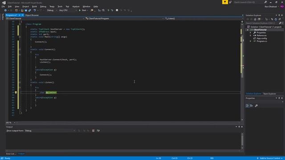Switch to the Team Explorer tab

(269, 94)
